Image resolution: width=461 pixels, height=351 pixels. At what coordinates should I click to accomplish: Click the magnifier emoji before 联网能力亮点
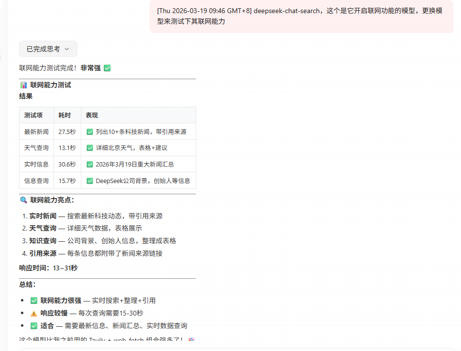coord(23,200)
